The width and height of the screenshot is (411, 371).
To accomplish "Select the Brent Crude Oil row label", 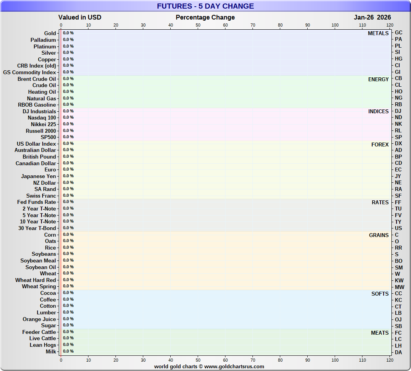I will 37,79.
